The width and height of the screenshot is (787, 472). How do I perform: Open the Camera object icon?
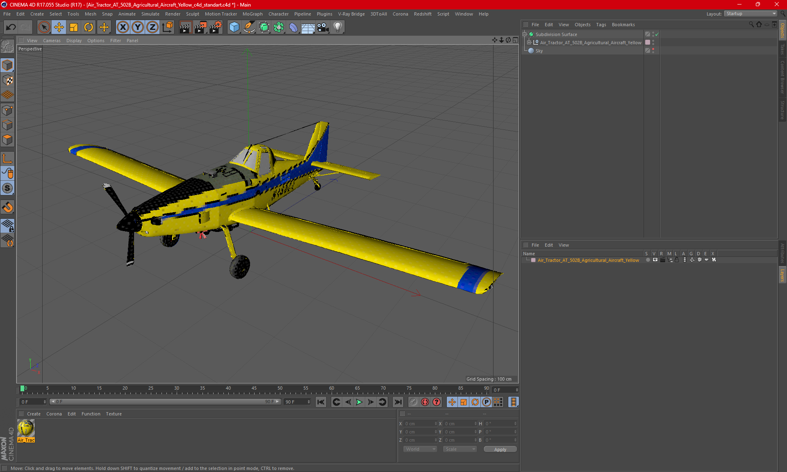click(x=323, y=27)
